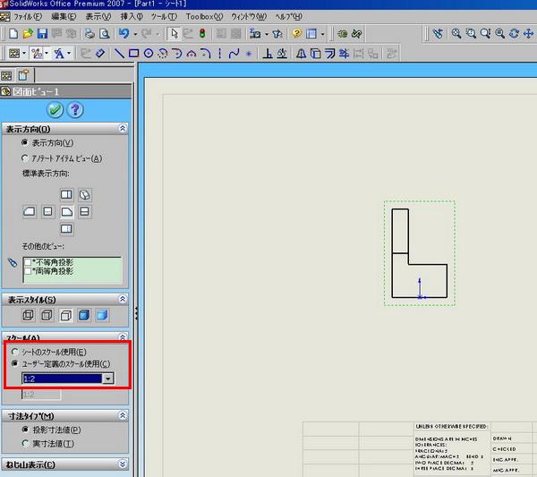Check the *両等角投影 checkbox
This screenshot has height=477, width=537.
coord(28,271)
